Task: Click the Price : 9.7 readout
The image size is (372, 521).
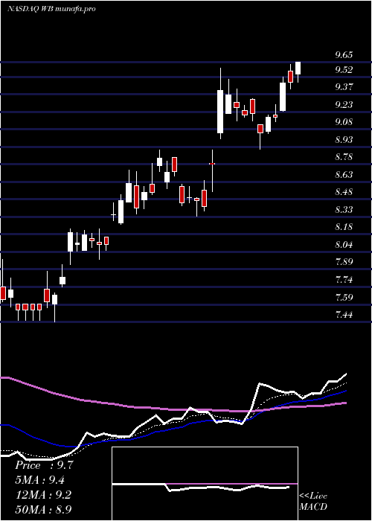Action: 44,465
